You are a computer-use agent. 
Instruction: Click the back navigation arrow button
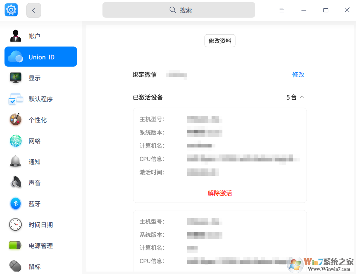pos(34,10)
